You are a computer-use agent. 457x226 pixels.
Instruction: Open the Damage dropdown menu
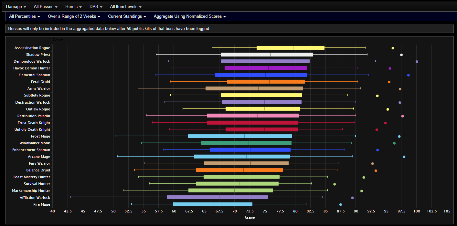(16, 6)
